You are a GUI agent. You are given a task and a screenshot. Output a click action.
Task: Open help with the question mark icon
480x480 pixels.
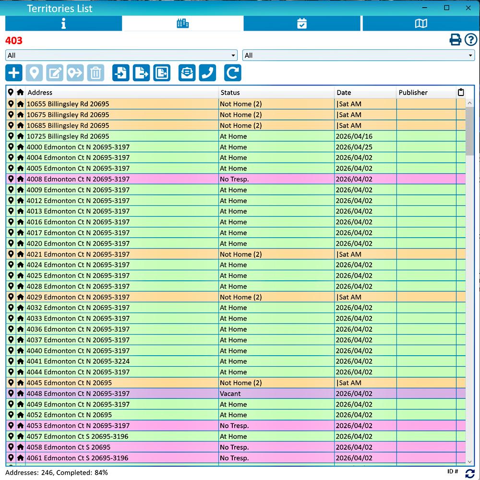click(x=471, y=40)
